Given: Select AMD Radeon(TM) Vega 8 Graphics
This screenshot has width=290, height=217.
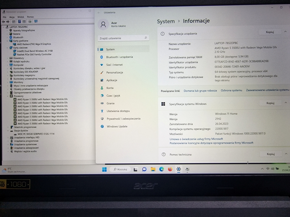Looking at the screenshot, I should tap(32, 44).
